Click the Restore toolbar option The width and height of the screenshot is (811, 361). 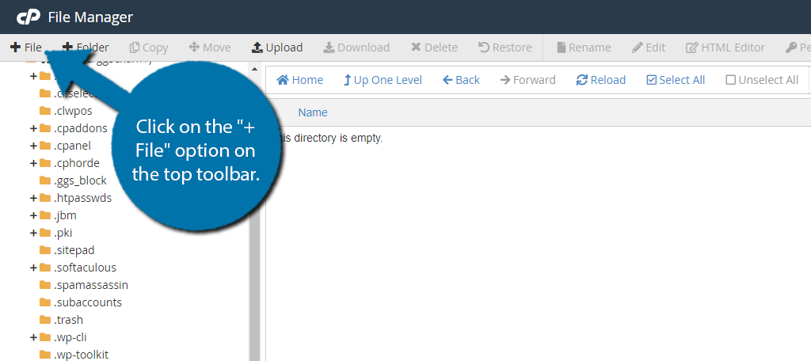504,47
